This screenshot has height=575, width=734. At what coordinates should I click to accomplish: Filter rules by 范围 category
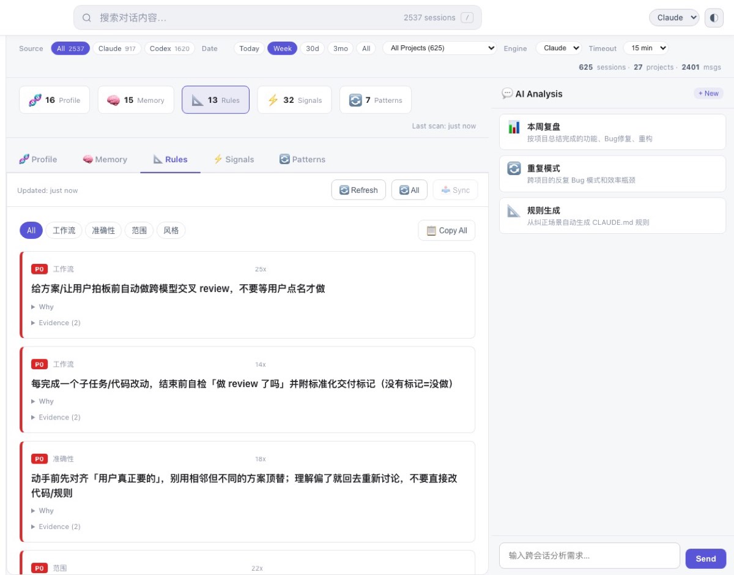(x=139, y=230)
